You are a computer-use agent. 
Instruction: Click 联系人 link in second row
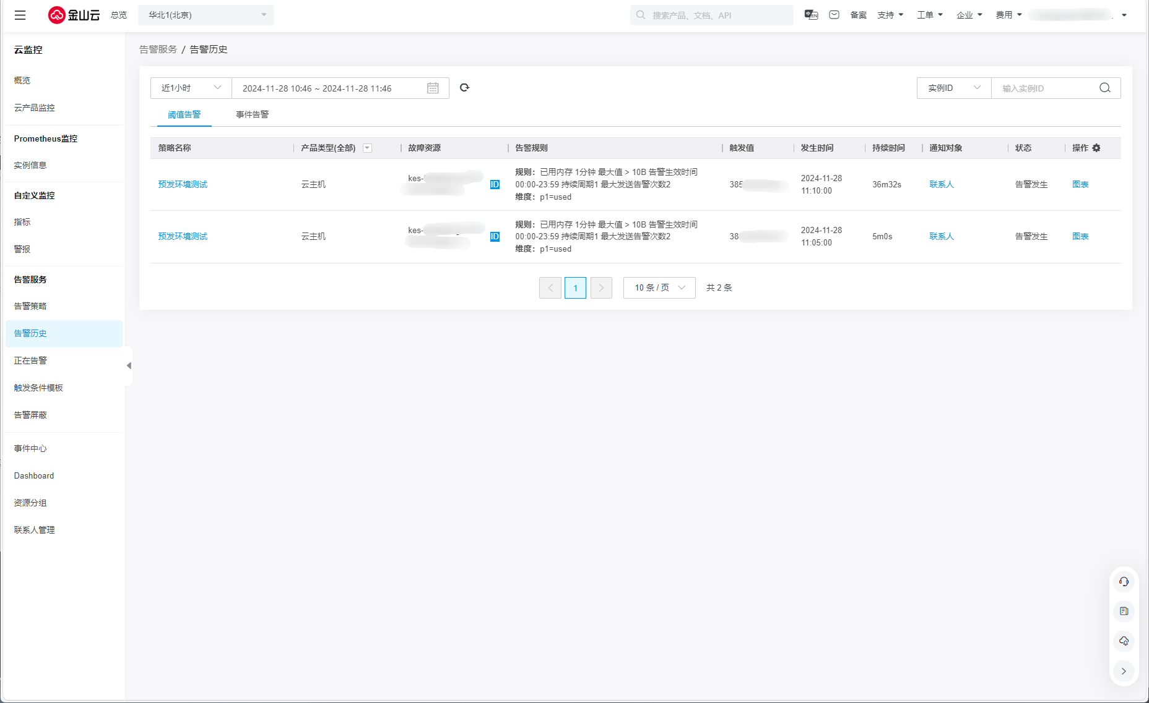(x=941, y=236)
